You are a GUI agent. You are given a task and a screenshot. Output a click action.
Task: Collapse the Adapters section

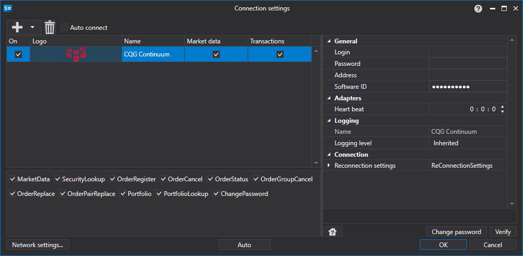tap(329, 98)
